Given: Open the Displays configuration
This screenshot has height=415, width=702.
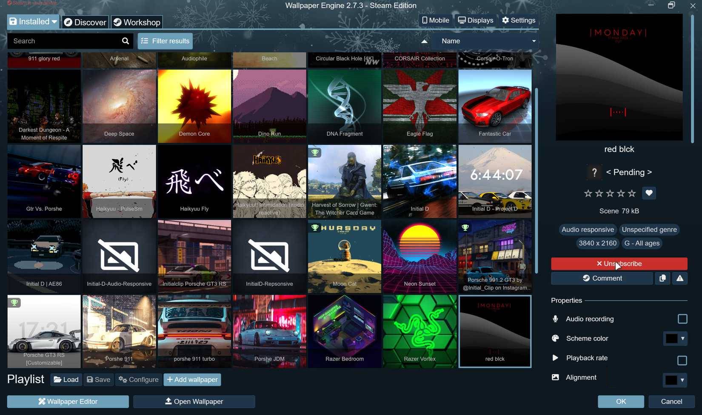Looking at the screenshot, I should click(x=475, y=20).
